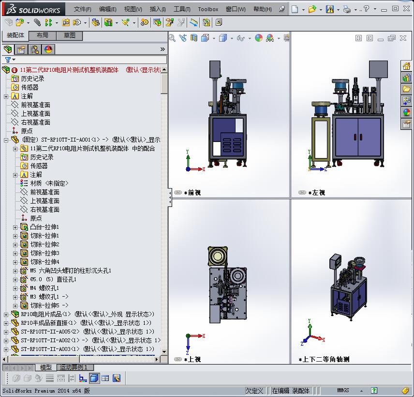
Task: Expand the M4 螺纹孔1 feature
Action: pos(15,288)
